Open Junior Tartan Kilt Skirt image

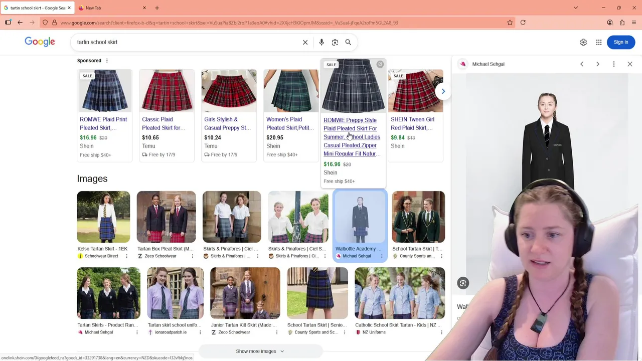245,293
